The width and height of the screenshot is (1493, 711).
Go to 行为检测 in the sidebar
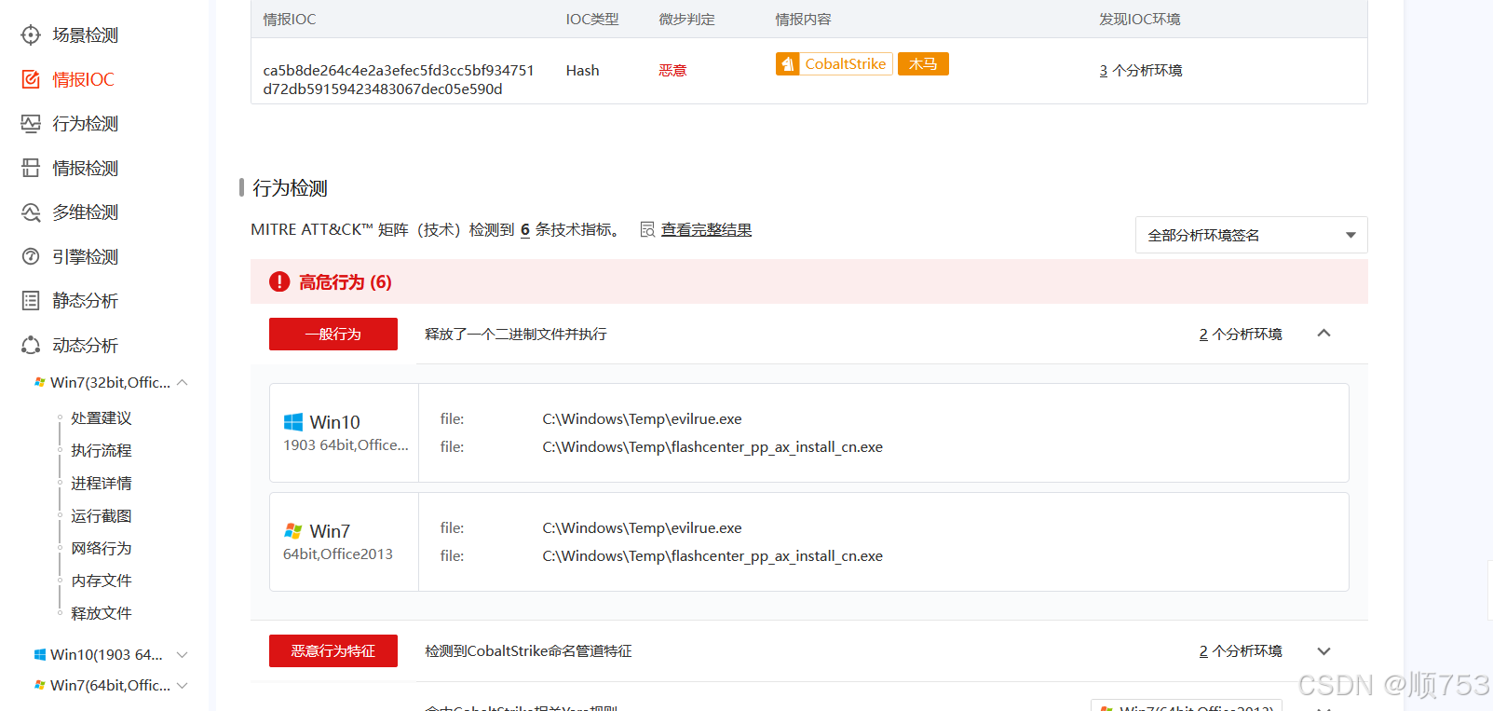[85, 124]
